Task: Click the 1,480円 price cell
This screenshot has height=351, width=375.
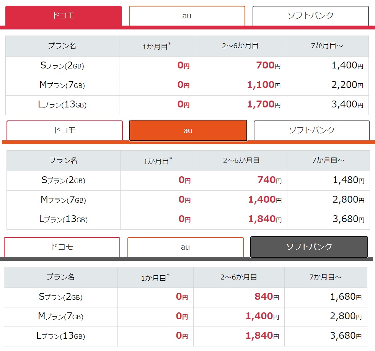Action: tap(348, 180)
